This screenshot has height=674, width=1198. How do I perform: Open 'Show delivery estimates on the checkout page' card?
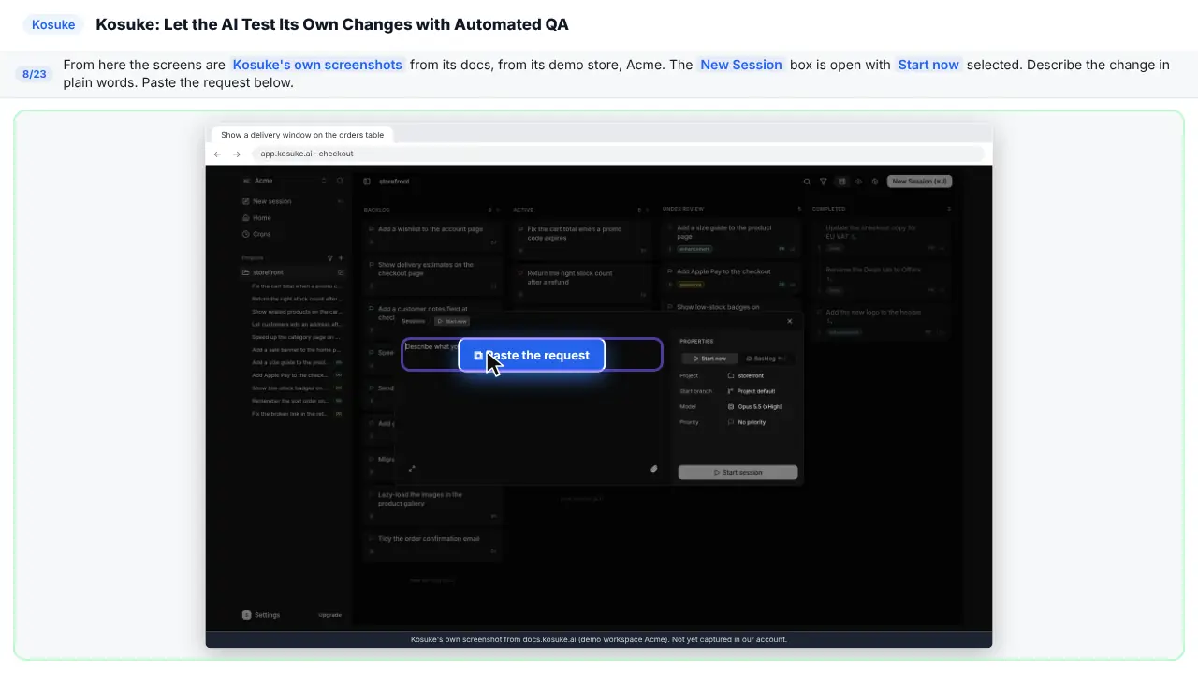(x=433, y=274)
